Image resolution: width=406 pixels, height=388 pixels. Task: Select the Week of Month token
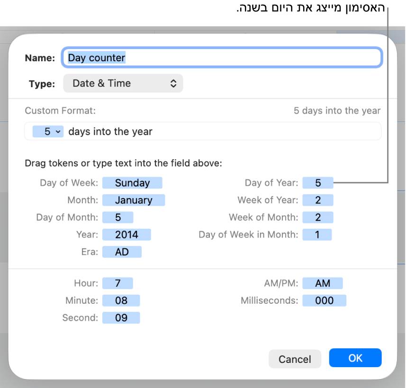(317, 217)
